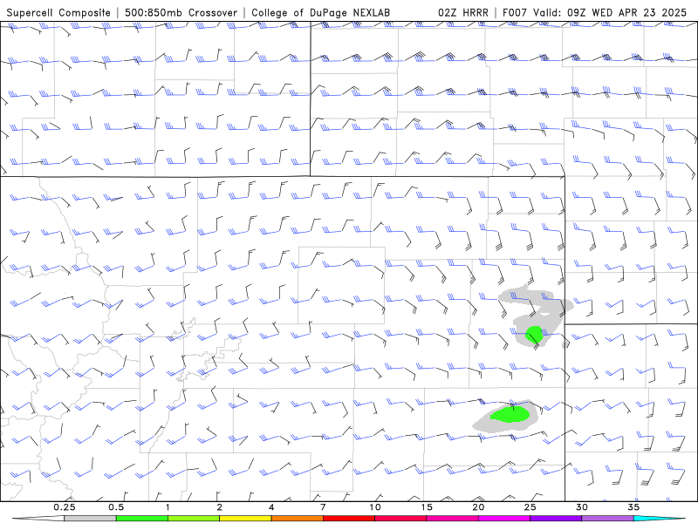Viewport: 698px width, 523px height.
Task: Select the gray 0.25–0.5 legend color segment
Action: (x=90, y=519)
